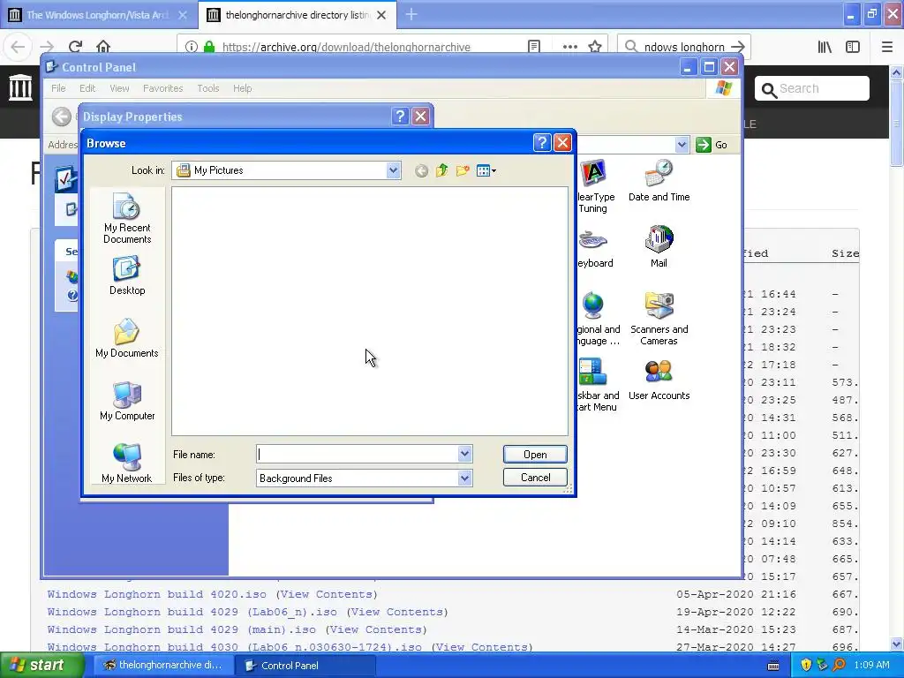904x678 pixels.
Task: Expand the File name dropdown arrow
Action: [464, 454]
